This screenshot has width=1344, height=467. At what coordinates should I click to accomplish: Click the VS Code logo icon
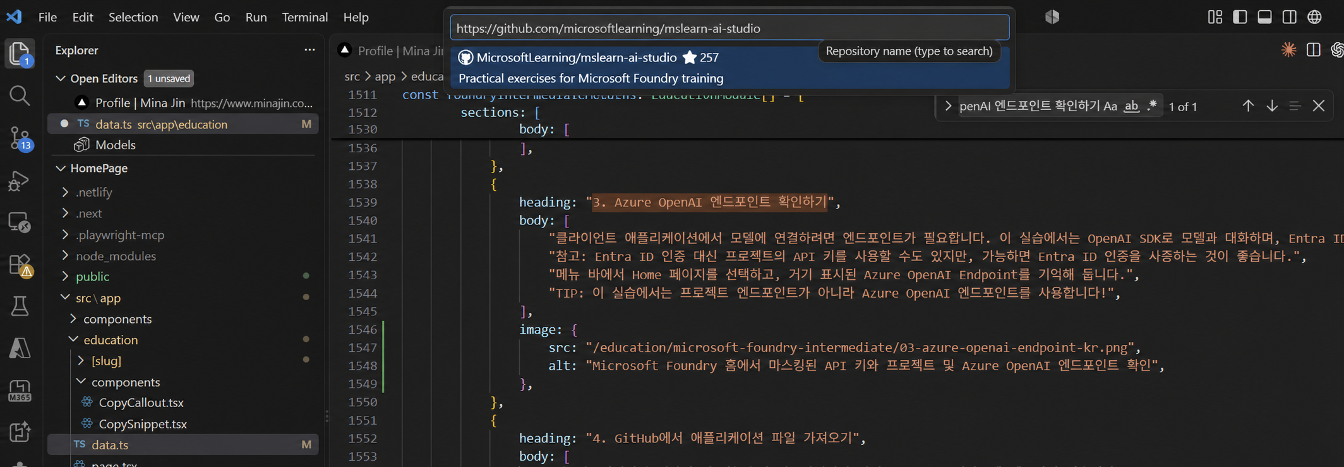click(14, 17)
